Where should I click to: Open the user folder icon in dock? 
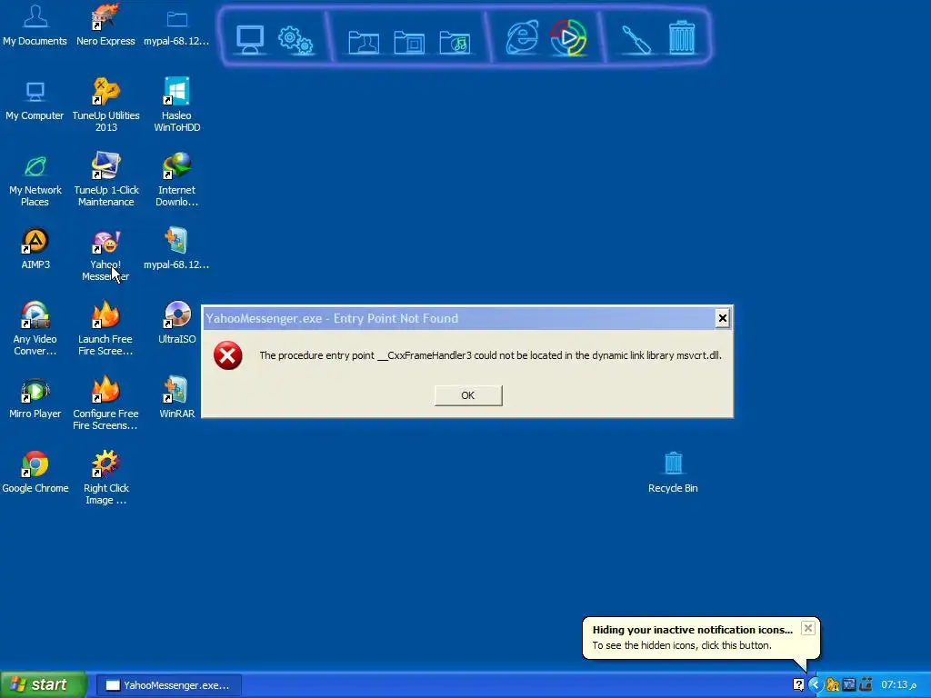coord(364,42)
